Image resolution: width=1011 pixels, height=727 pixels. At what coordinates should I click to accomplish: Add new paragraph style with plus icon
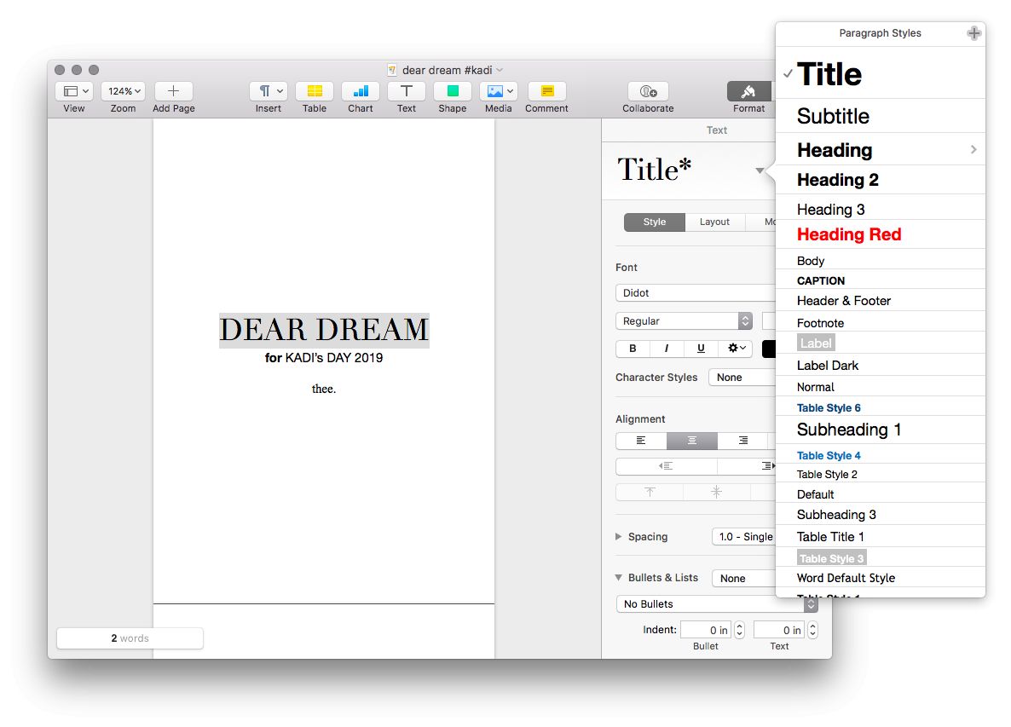pyautogui.click(x=973, y=33)
